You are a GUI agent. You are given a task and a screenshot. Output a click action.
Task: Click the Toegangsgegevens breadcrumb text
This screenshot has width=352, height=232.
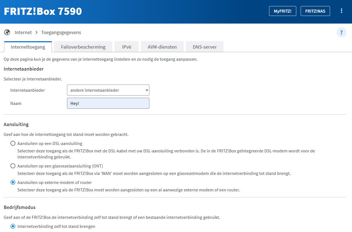point(61,32)
